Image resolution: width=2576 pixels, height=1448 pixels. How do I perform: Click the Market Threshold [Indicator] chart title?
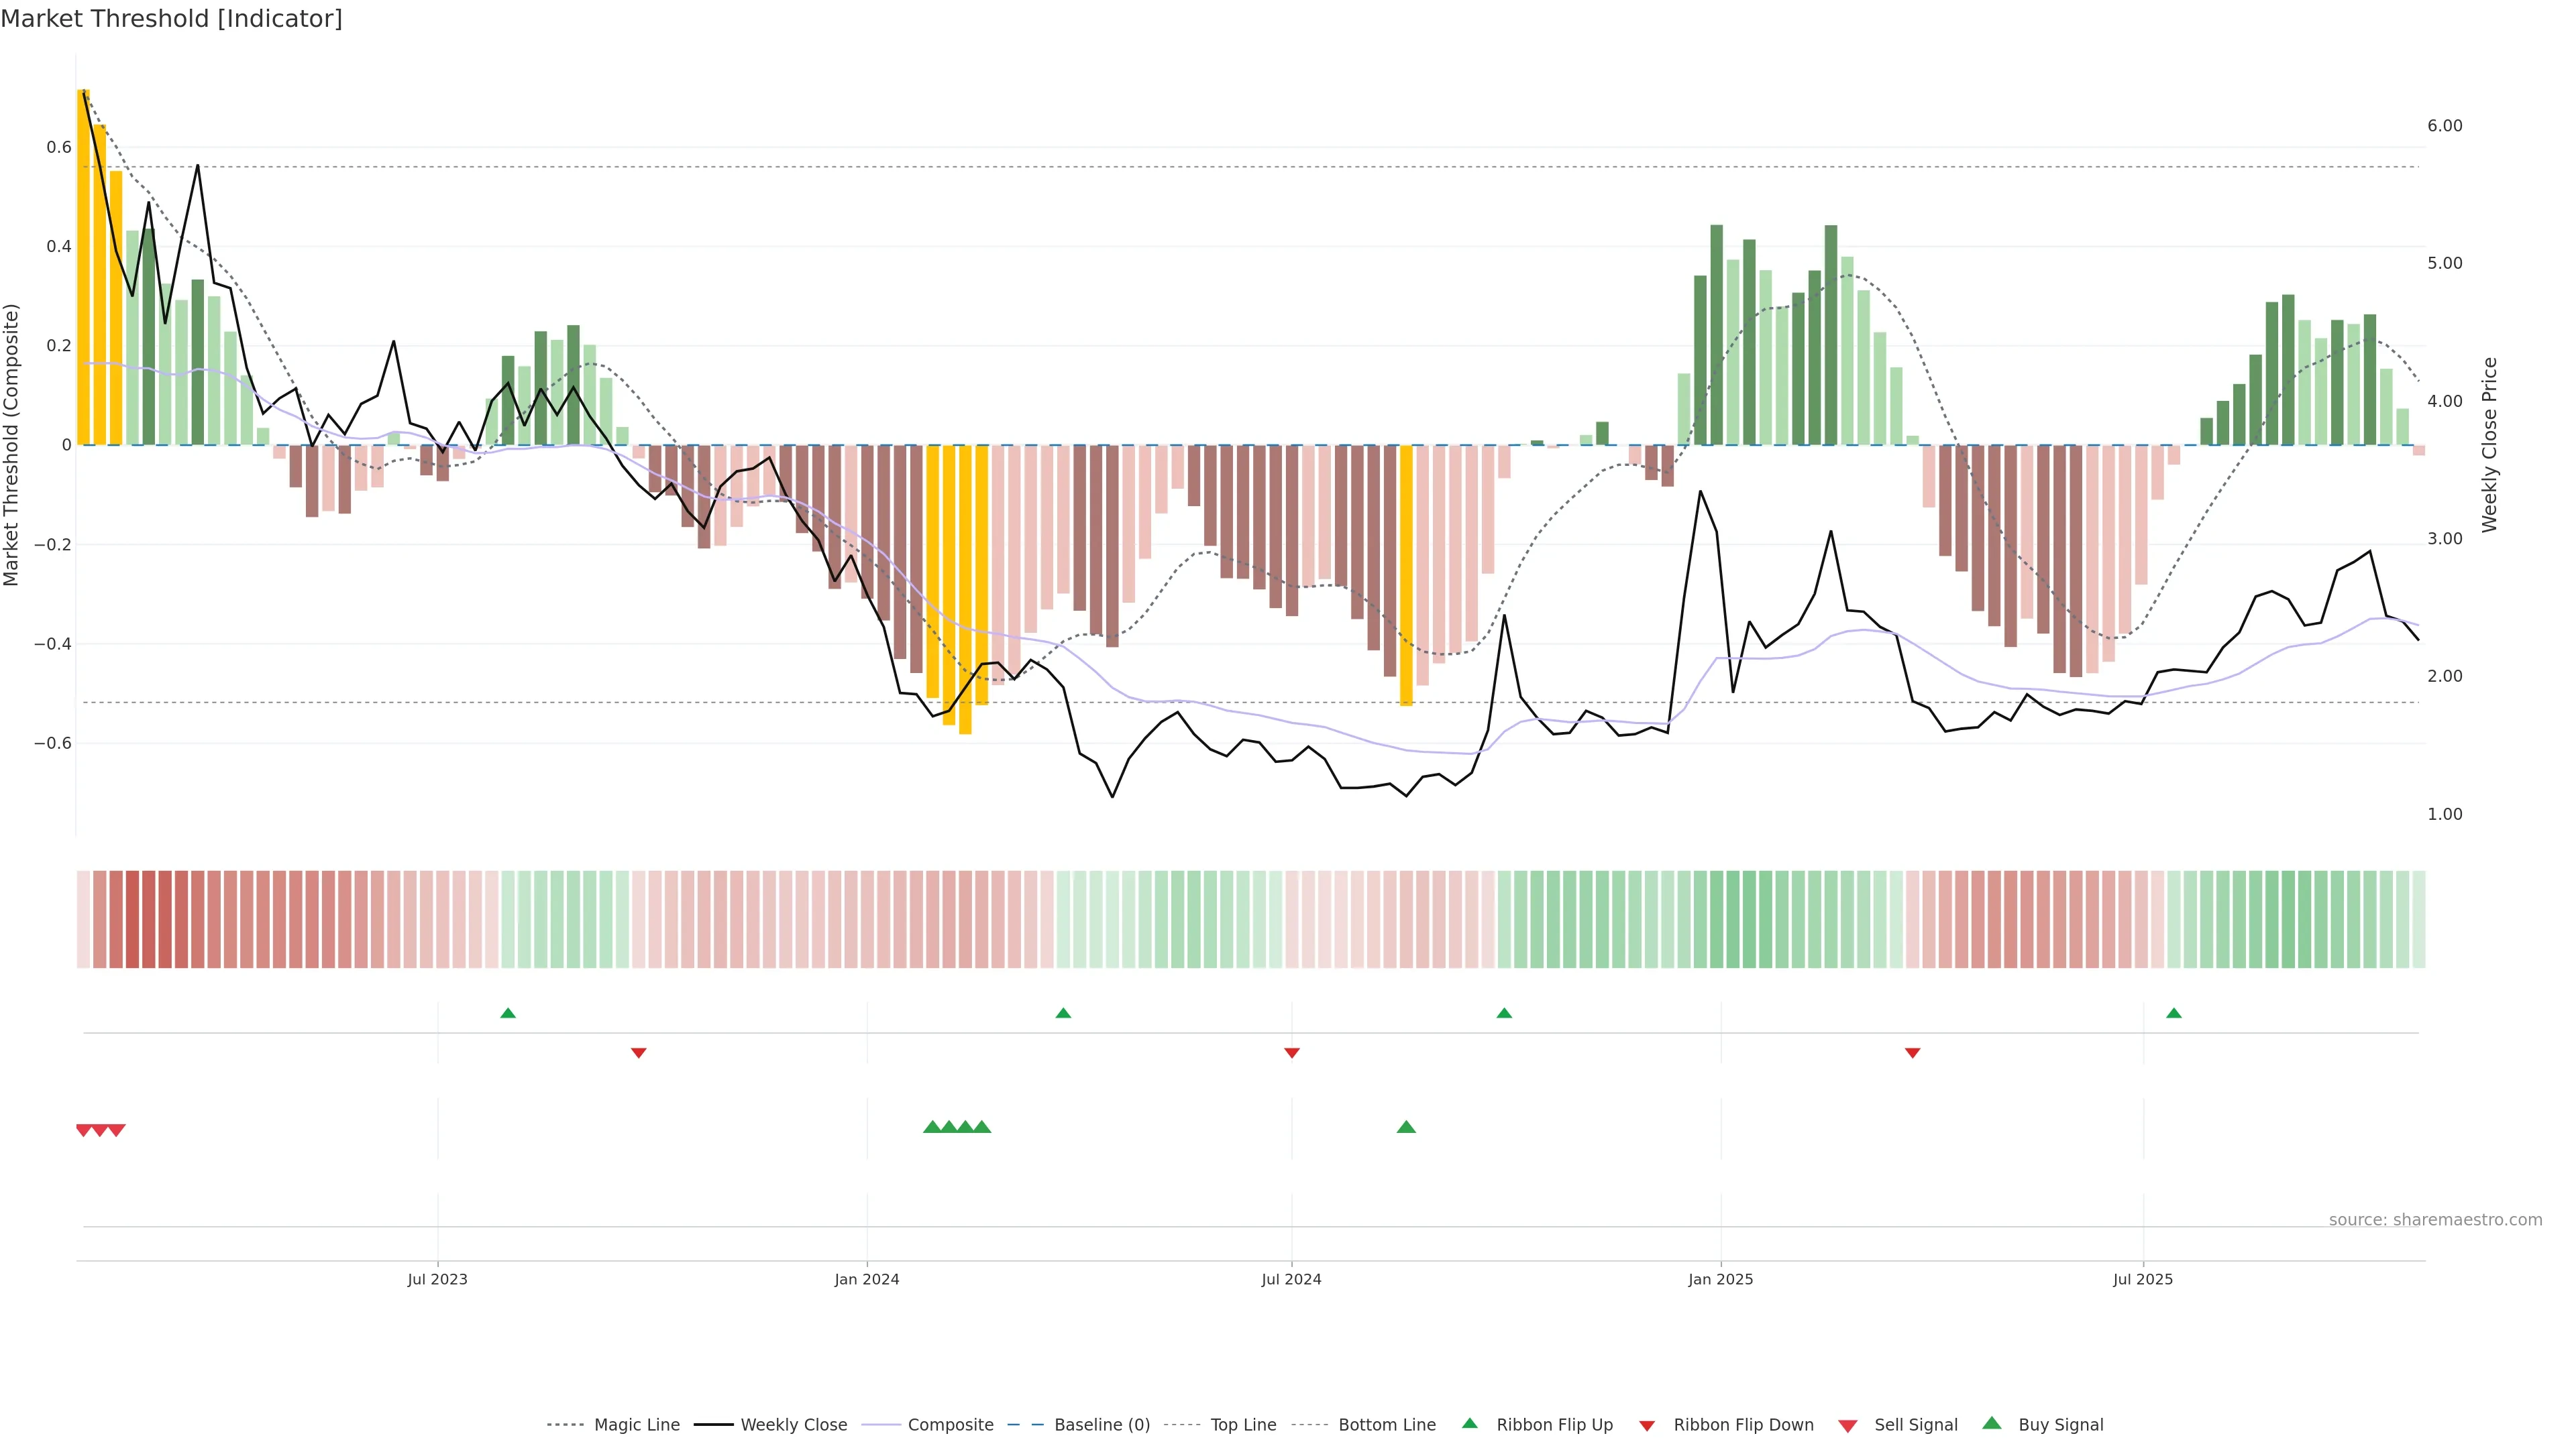coord(172,19)
